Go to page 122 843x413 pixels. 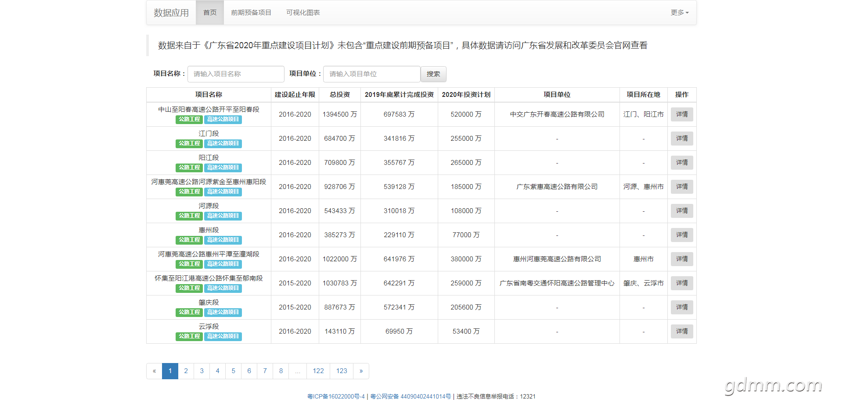[318, 371]
